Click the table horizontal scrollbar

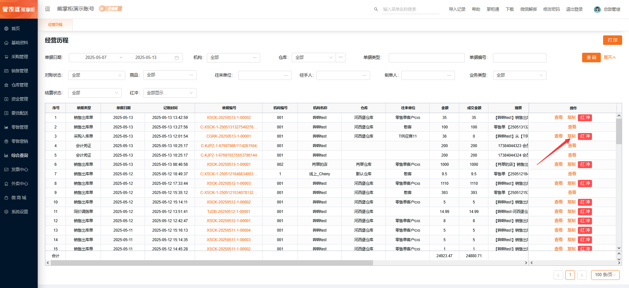coord(212,263)
